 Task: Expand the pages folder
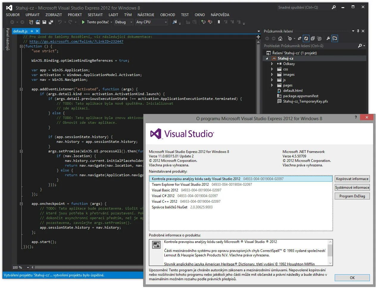(x=272, y=85)
